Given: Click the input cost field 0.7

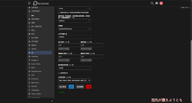Looking at the screenshot, I should click(x=69, y=45).
